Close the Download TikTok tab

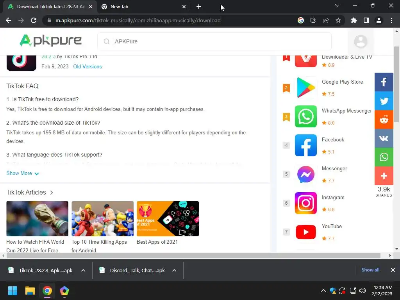pos(91,7)
